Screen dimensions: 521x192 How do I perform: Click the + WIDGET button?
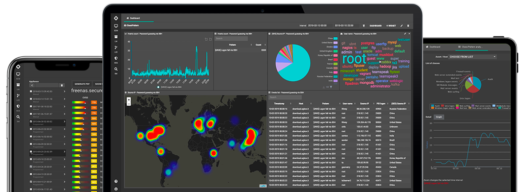click(x=391, y=25)
